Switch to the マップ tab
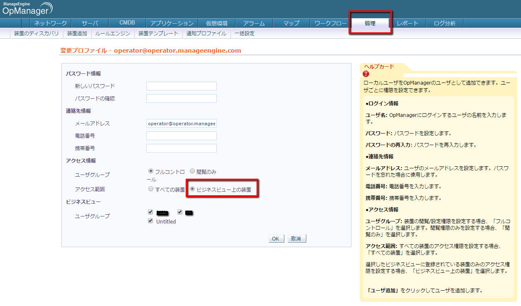This screenshot has width=521, height=306. click(291, 23)
